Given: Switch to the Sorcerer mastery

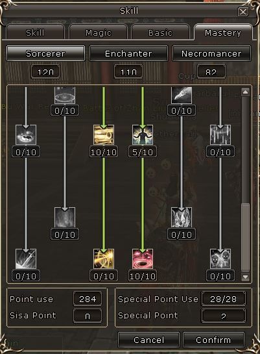Looking at the screenshot, I should (x=46, y=53).
